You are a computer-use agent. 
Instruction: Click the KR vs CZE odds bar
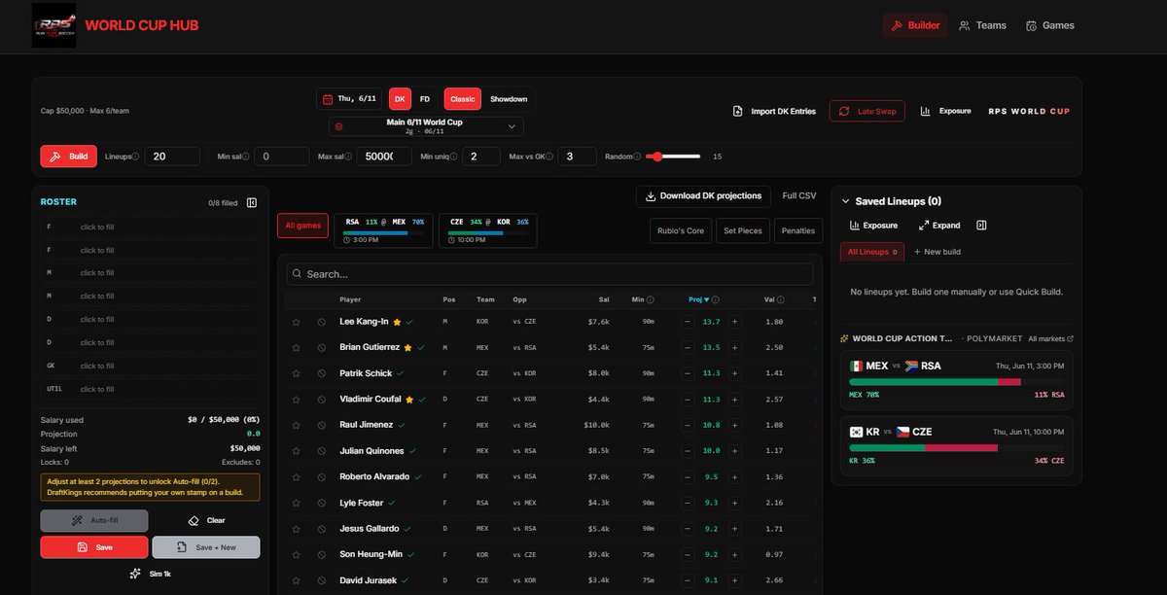956,447
